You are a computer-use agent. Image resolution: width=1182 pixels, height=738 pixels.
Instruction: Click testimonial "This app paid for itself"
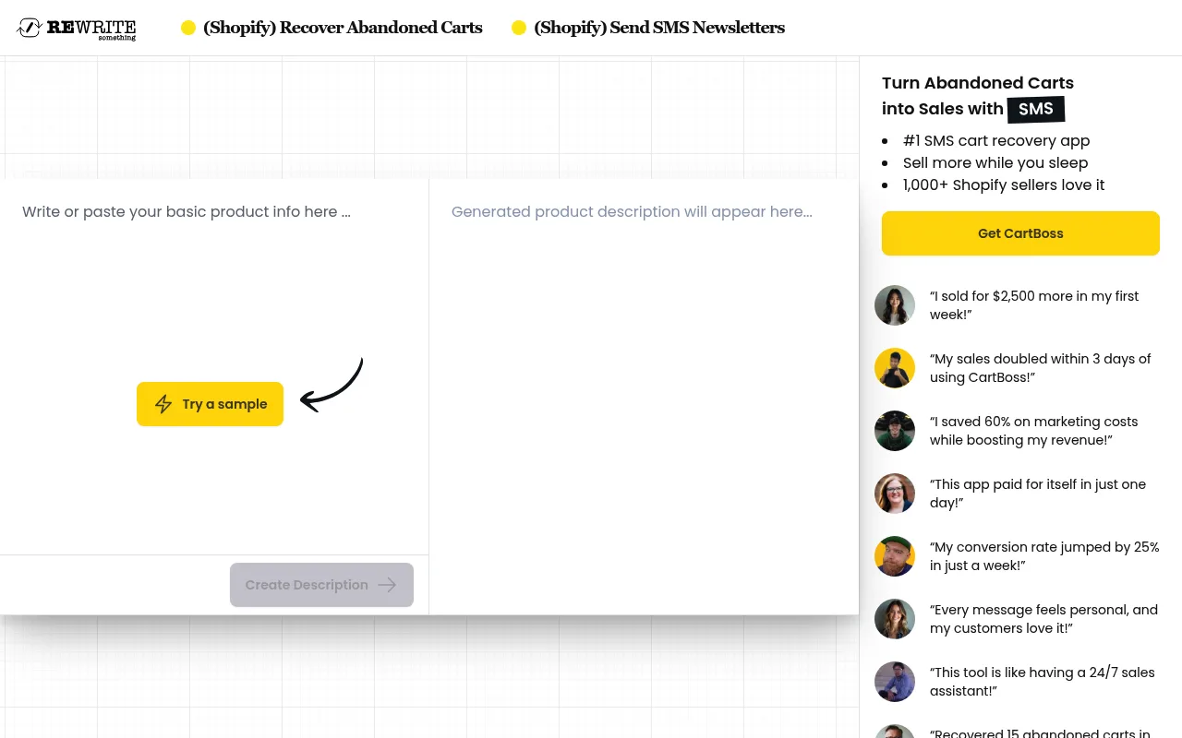pos(1038,494)
